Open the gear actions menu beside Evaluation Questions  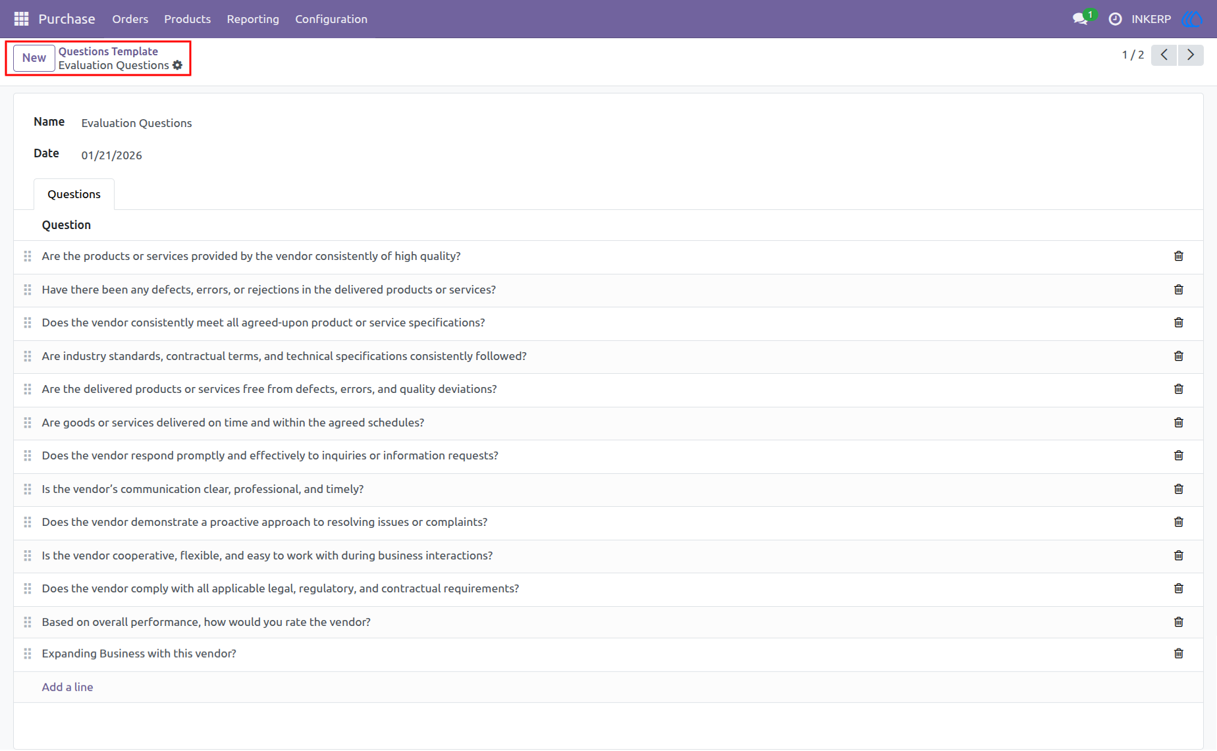click(177, 65)
